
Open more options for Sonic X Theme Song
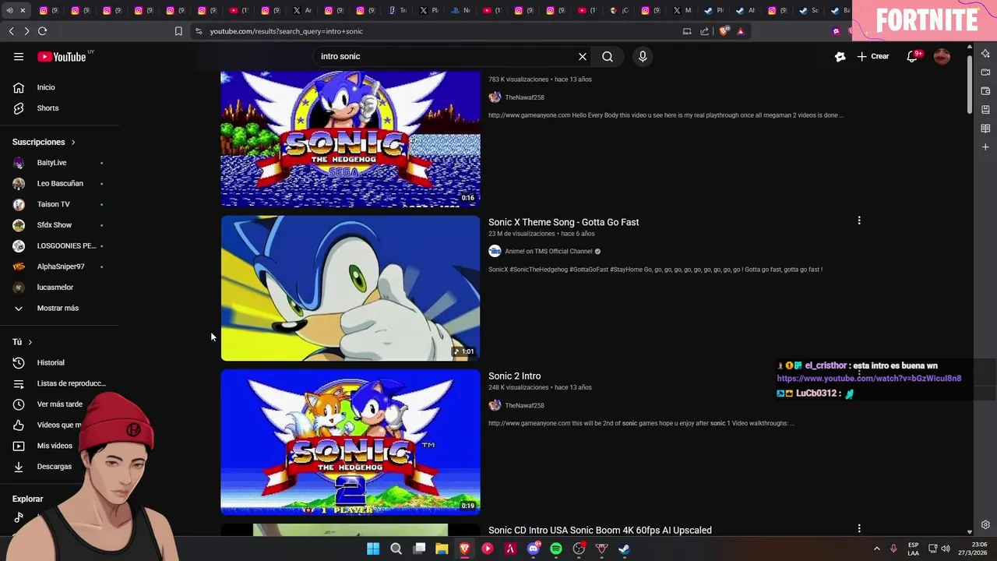click(859, 221)
